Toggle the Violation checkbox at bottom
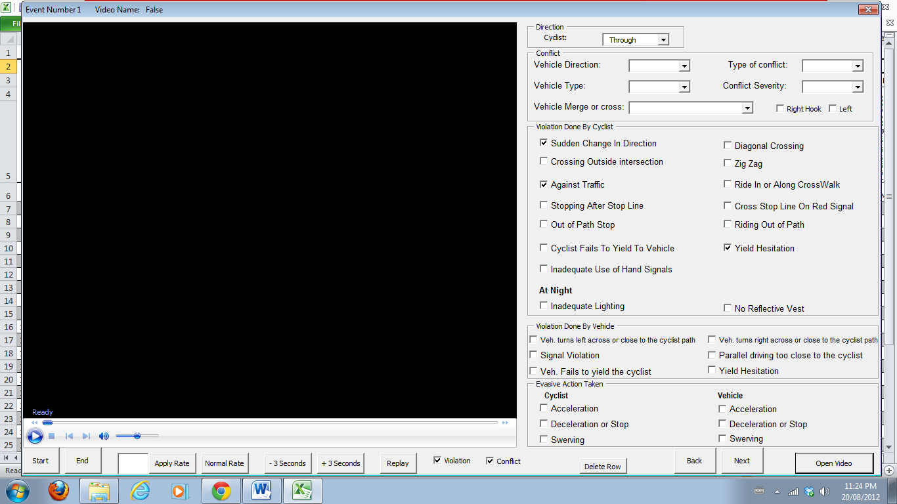The width and height of the screenshot is (897, 504). point(437,460)
